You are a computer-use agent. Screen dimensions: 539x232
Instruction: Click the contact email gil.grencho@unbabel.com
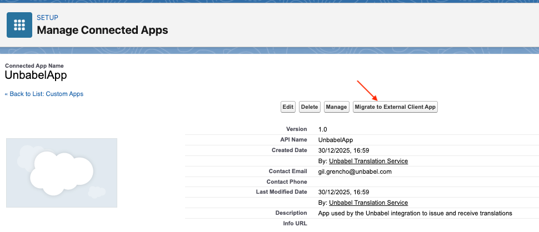(355, 172)
